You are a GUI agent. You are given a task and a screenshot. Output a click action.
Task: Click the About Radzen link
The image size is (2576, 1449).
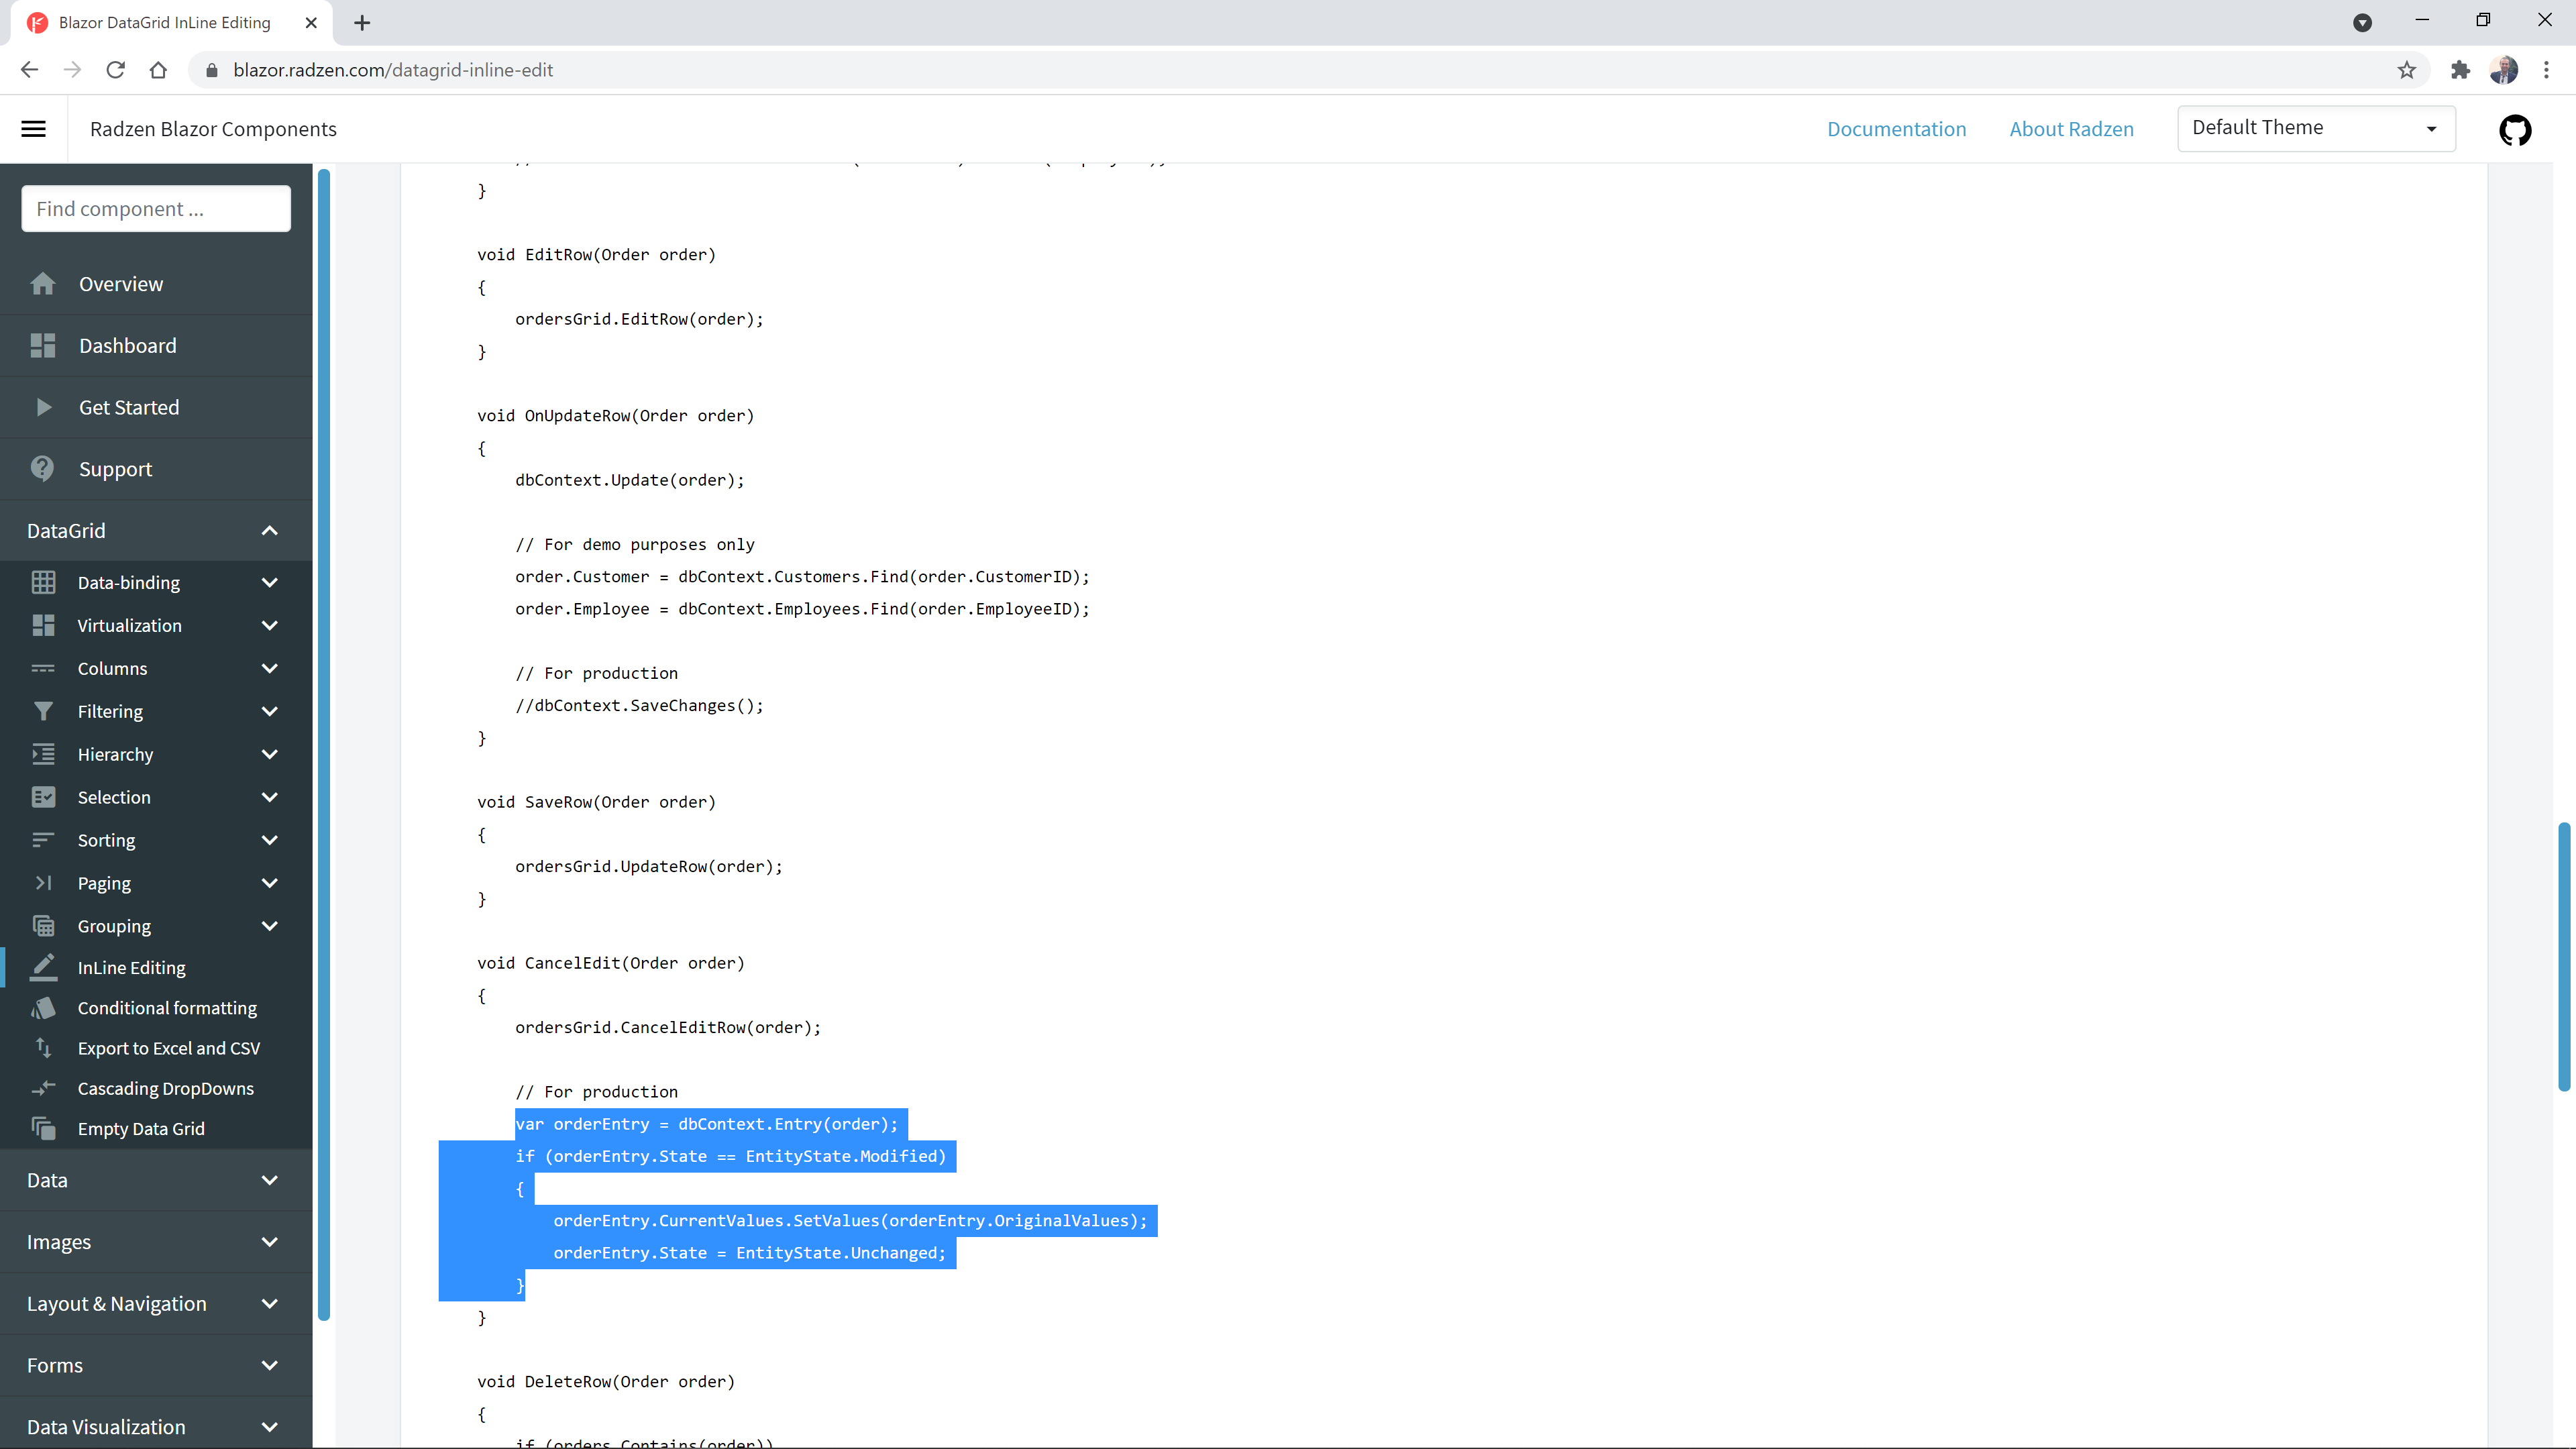[2071, 129]
